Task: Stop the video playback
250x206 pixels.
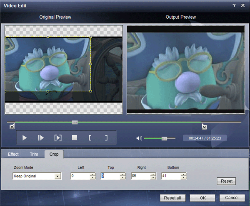Action: pos(75,137)
